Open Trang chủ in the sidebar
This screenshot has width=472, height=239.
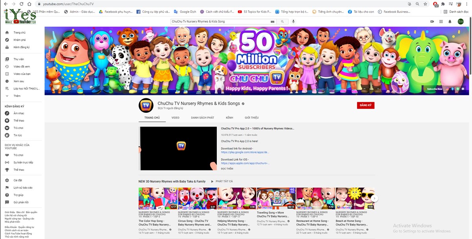19,33
